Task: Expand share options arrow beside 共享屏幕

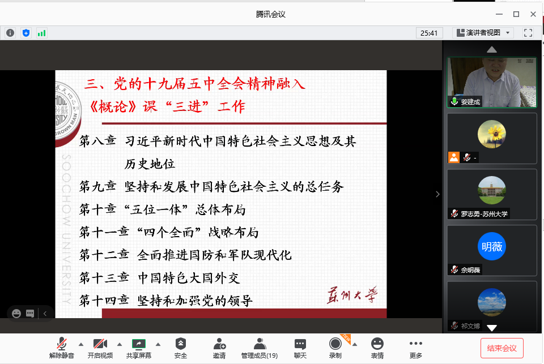Action: [x=158, y=344]
